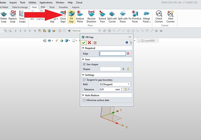Cancel Fill Gap with red X button
This screenshot has width=201, height=140.
[89, 43]
